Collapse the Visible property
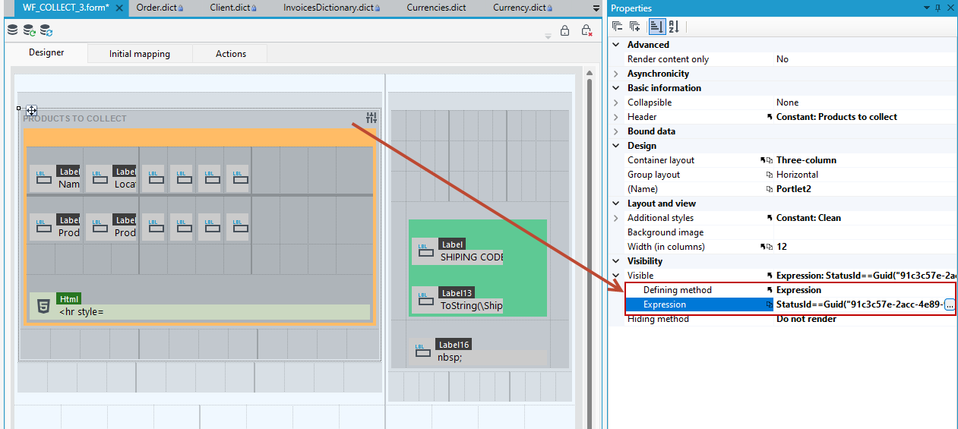This screenshot has height=429, width=958. pyautogui.click(x=616, y=276)
